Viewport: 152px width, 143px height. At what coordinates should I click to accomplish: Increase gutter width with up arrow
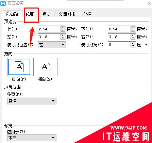[x=133, y=43]
